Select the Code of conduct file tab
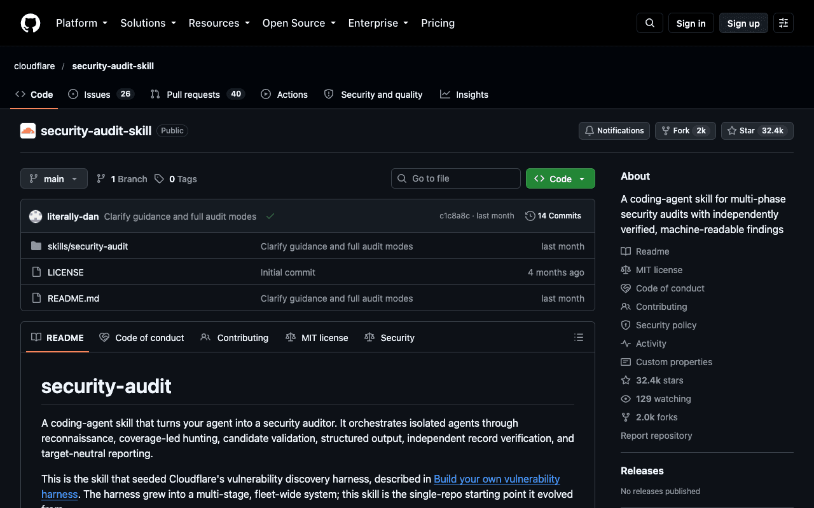 coord(141,337)
